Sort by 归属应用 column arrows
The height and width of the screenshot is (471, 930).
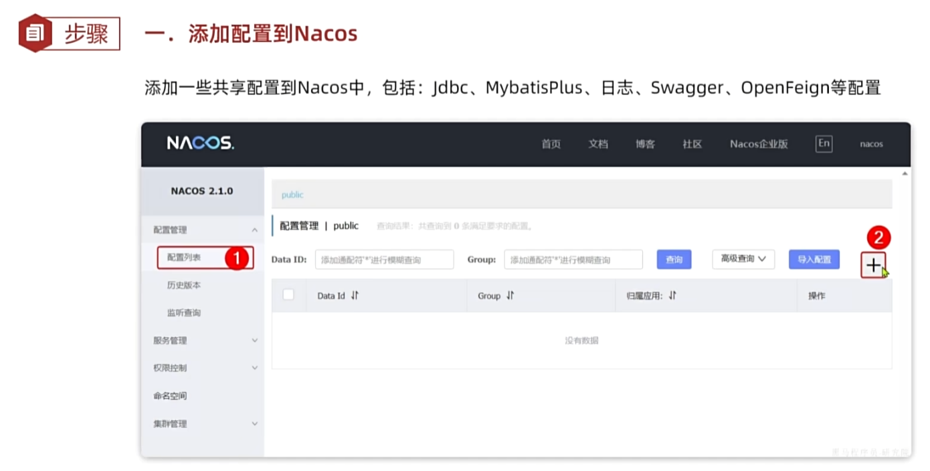673,295
